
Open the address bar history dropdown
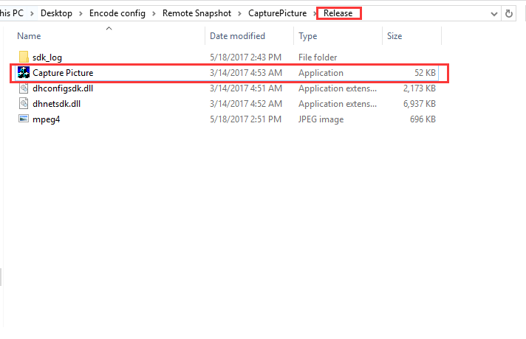point(491,13)
